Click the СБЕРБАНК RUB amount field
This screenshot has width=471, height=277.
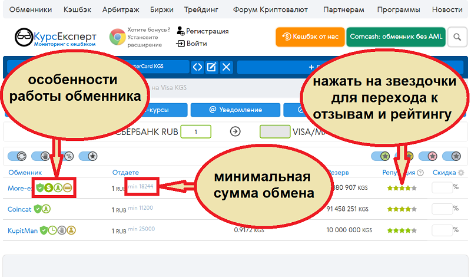click(x=196, y=132)
